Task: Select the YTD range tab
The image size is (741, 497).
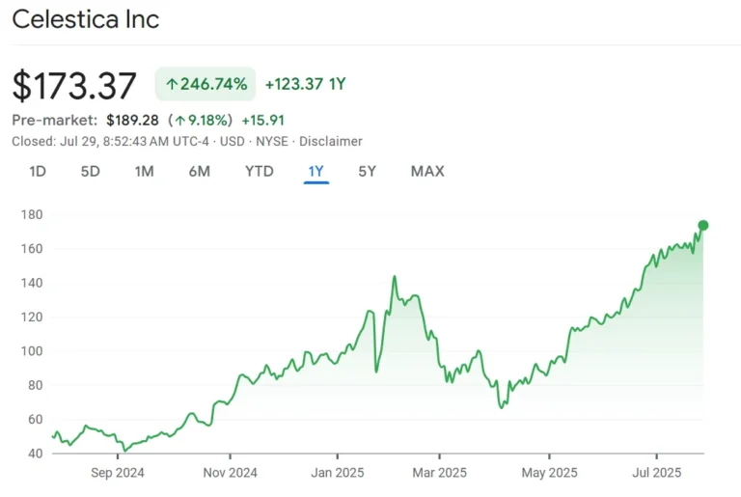Action: click(259, 171)
